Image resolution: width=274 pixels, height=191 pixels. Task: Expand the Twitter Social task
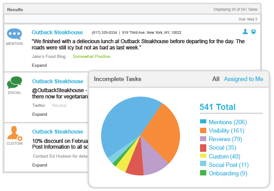(40, 114)
